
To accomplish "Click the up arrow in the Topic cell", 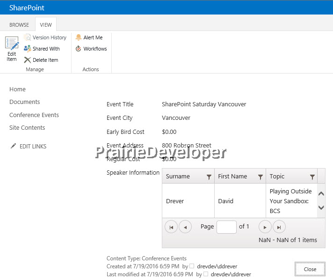I will click(321, 194).
